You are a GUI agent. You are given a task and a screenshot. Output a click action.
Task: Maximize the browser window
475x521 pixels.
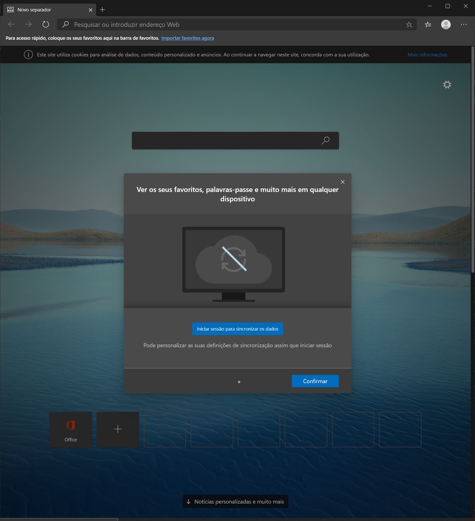pos(448,6)
